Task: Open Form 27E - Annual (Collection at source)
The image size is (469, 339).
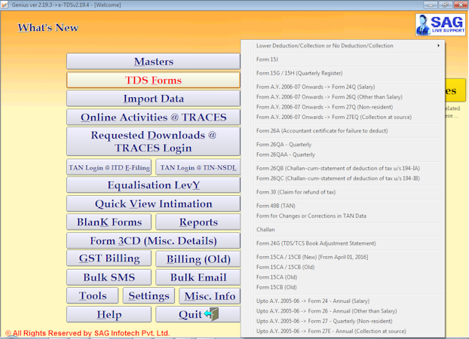Action: coord(343,331)
